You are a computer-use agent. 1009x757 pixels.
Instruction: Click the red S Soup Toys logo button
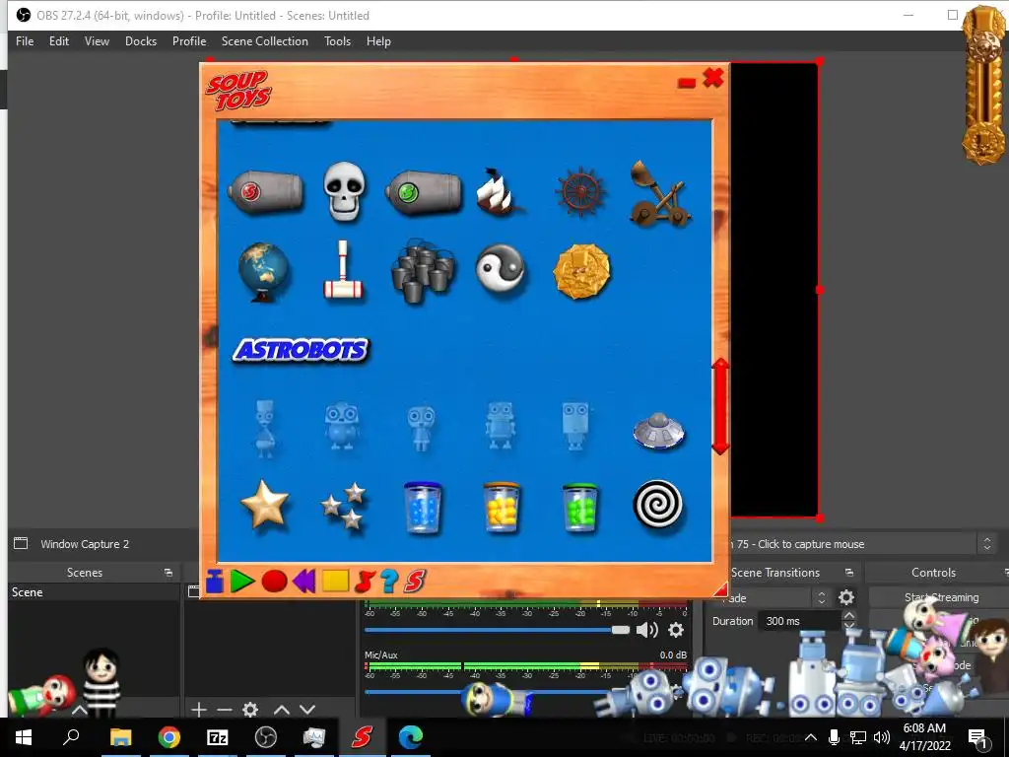pyautogui.click(x=415, y=582)
